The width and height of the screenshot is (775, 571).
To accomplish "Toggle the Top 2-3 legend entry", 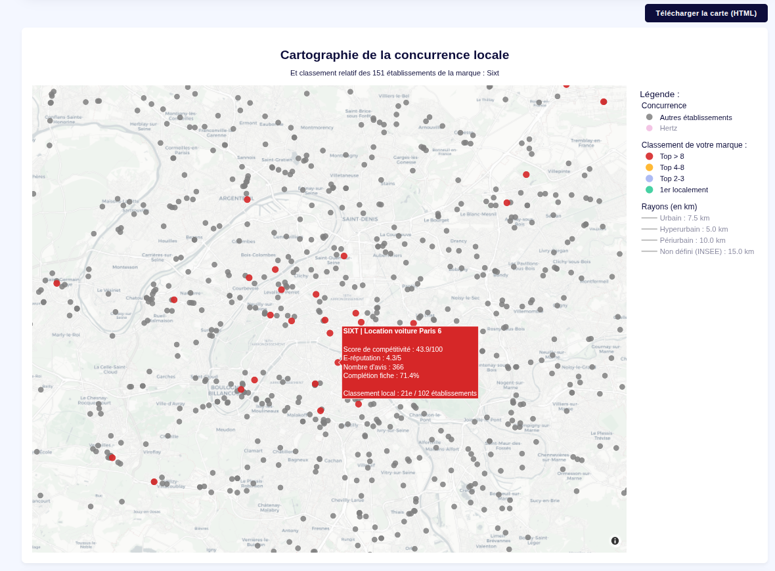I will [x=664, y=179].
